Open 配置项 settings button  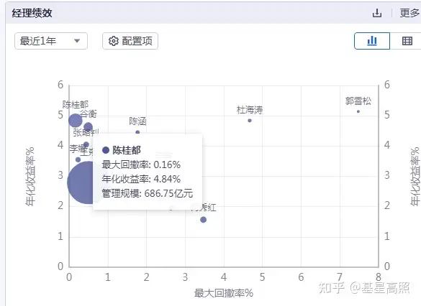(130, 41)
